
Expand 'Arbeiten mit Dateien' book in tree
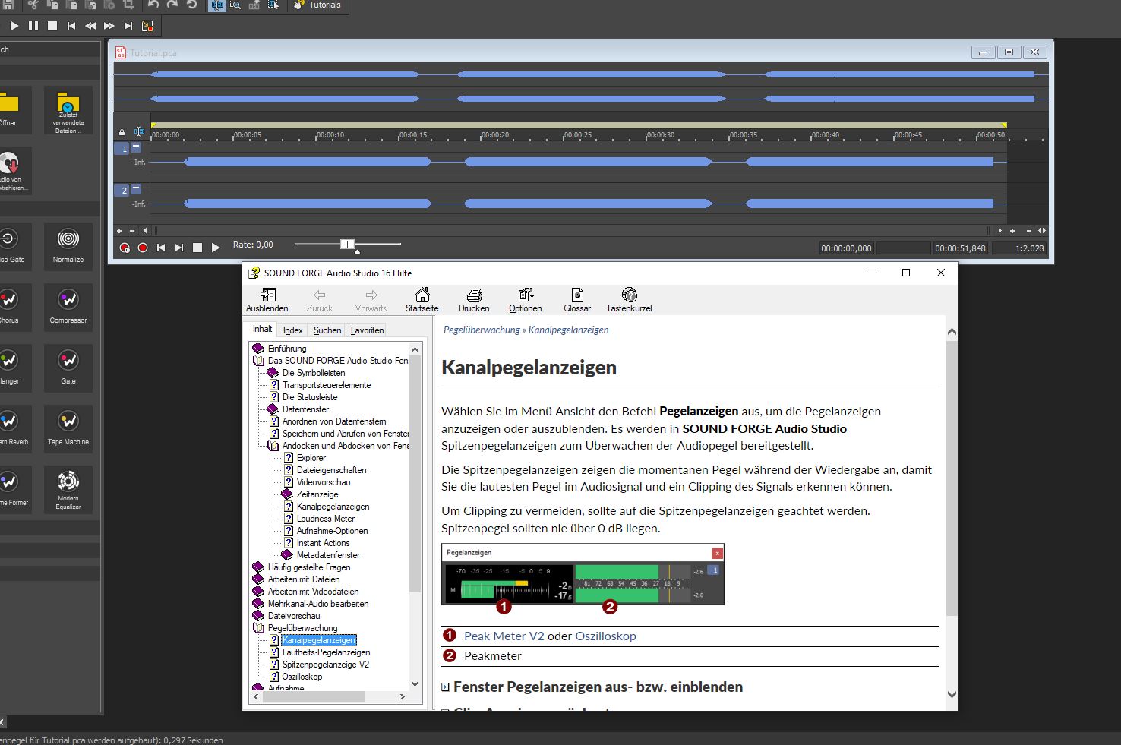point(258,579)
